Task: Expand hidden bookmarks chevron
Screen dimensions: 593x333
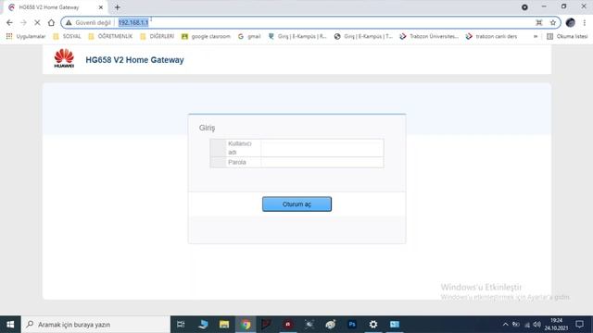Action: (536, 36)
